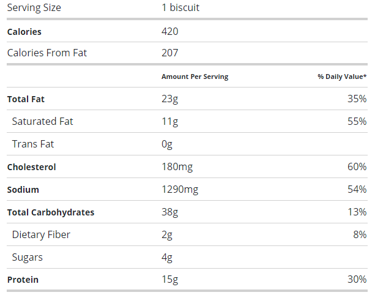The image size is (375, 295).
Task: Select the 30% protein daily value
Action: (x=357, y=280)
